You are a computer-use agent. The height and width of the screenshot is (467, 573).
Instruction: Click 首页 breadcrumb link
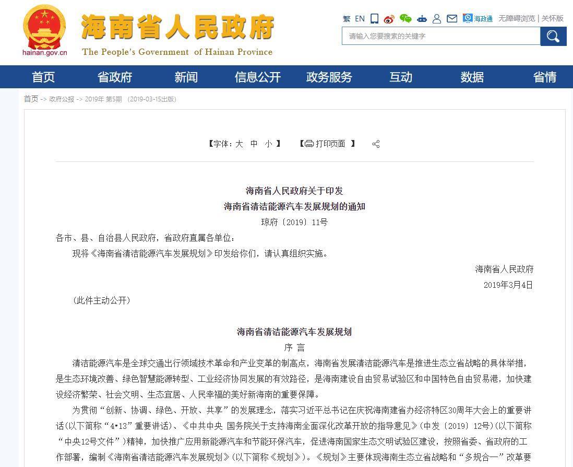[x=31, y=99]
